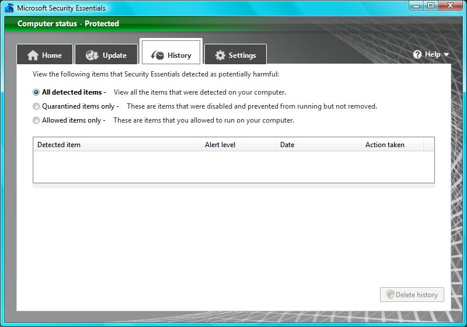467x327 pixels.
Task: Click the shield icon on Delete history
Action: pyautogui.click(x=390, y=294)
